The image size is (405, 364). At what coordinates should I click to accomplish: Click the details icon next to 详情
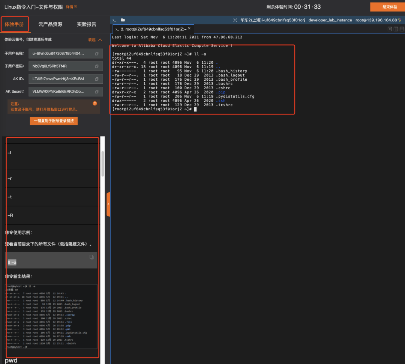click(75, 7)
